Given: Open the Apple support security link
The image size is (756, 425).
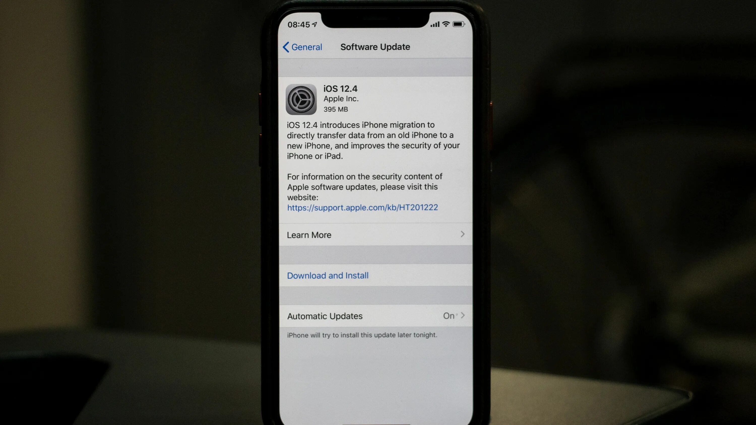Looking at the screenshot, I should (362, 207).
